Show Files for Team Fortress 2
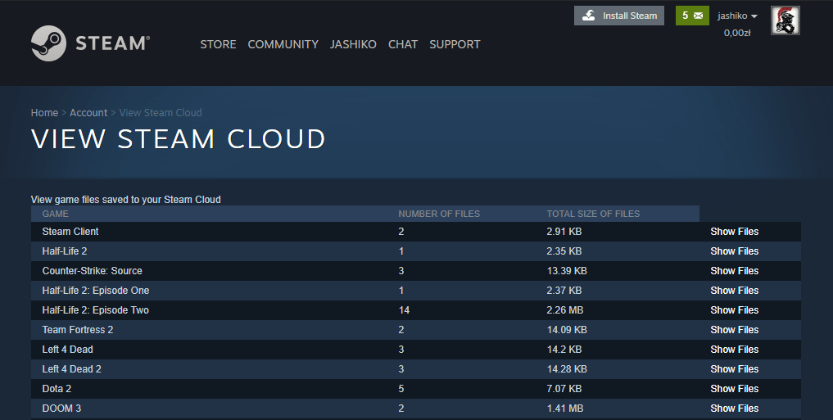The width and height of the screenshot is (833, 420). pos(734,330)
